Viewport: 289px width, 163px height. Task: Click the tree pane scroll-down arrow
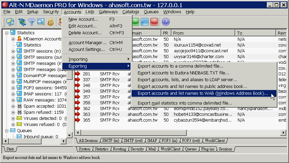tap(69, 135)
